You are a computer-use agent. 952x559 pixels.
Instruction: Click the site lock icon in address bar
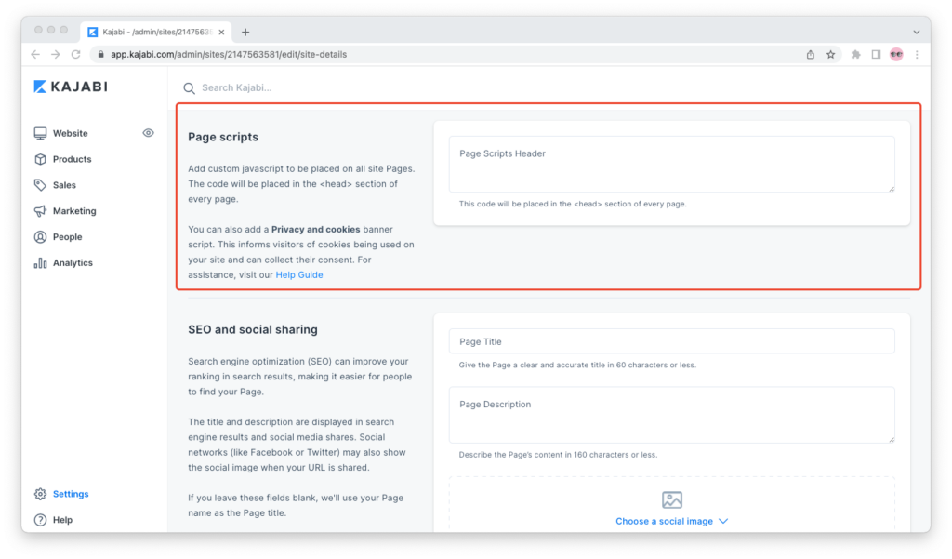coord(100,55)
